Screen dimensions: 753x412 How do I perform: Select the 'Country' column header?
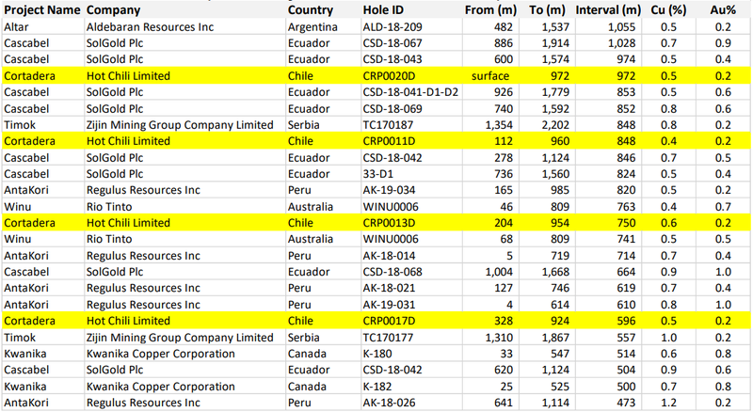[311, 10]
